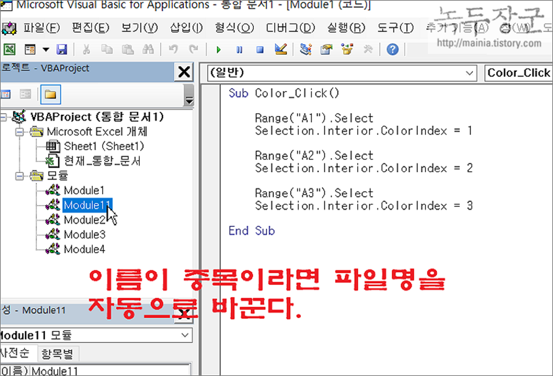553x376 pixels.
Task: Click the Copy icon in toolbar
Action: click(107, 49)
